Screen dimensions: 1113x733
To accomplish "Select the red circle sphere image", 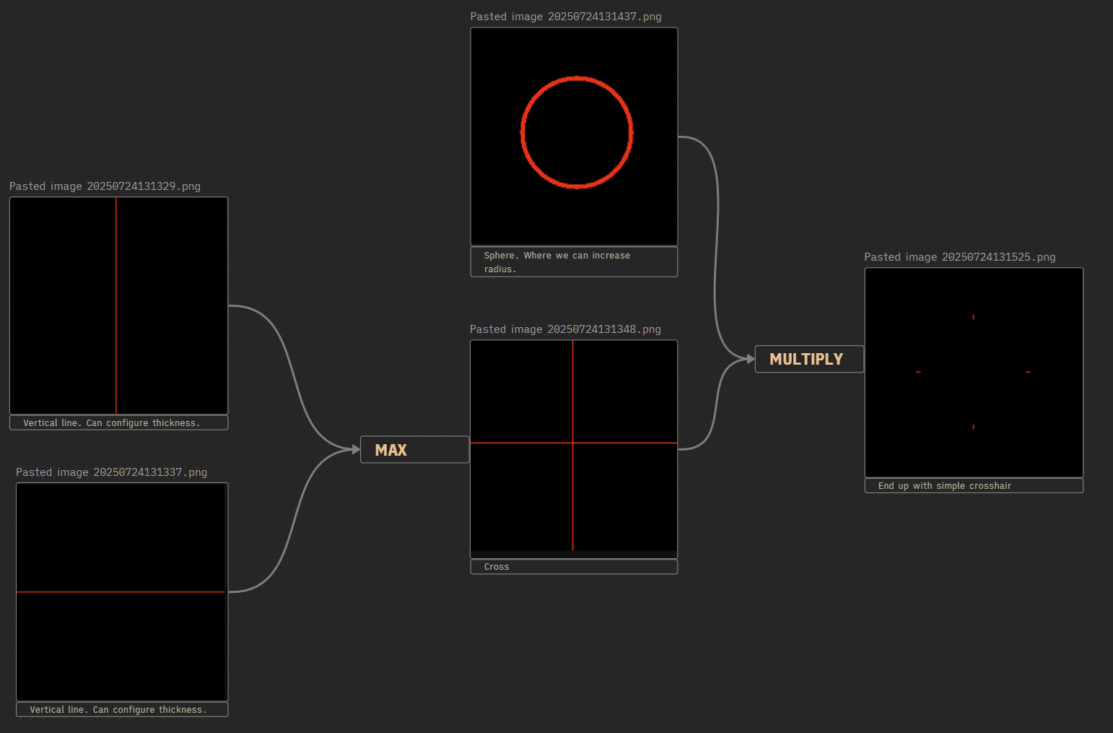I will click(x=574, y=136).
